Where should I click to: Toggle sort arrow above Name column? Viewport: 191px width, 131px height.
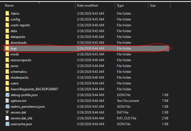click(x=39, y=3)
